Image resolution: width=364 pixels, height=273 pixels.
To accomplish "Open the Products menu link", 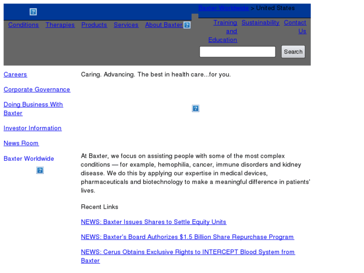I will click(x=94, y=25).
